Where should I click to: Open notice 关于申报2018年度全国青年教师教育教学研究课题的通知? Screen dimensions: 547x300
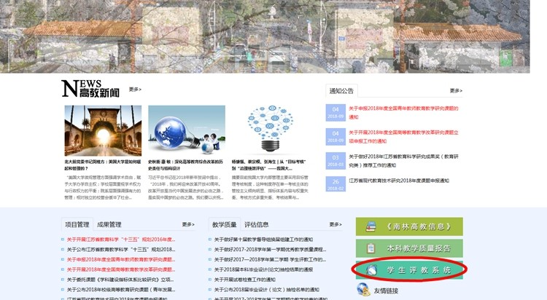pyautogui.click(x=403, y=113)
